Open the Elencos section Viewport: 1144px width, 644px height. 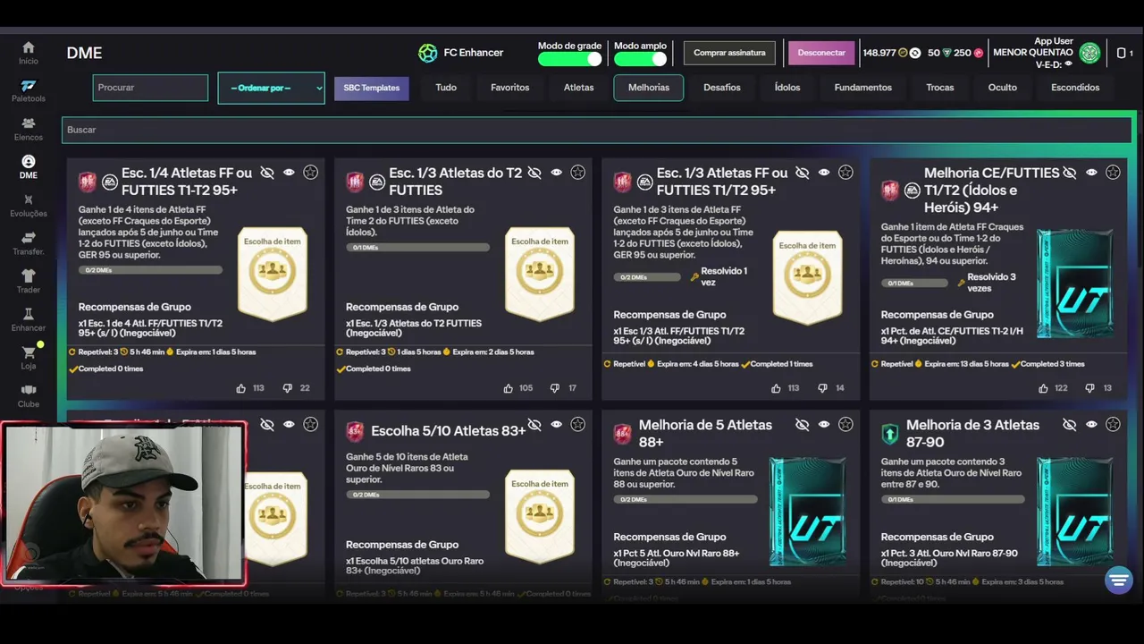click(x=29, y=130)
